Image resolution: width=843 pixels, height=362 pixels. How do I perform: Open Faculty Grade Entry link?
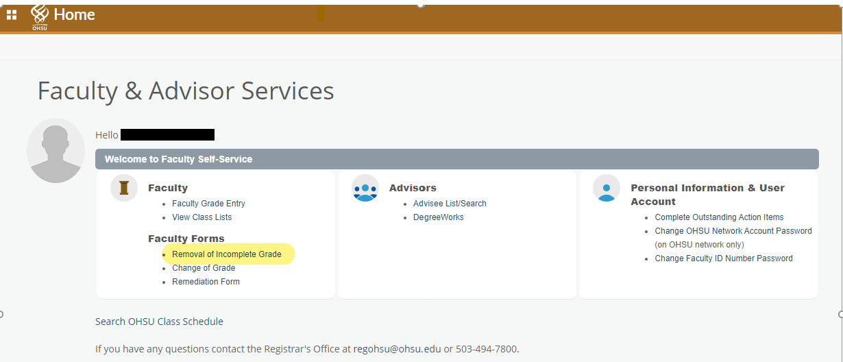click(208, 204)
